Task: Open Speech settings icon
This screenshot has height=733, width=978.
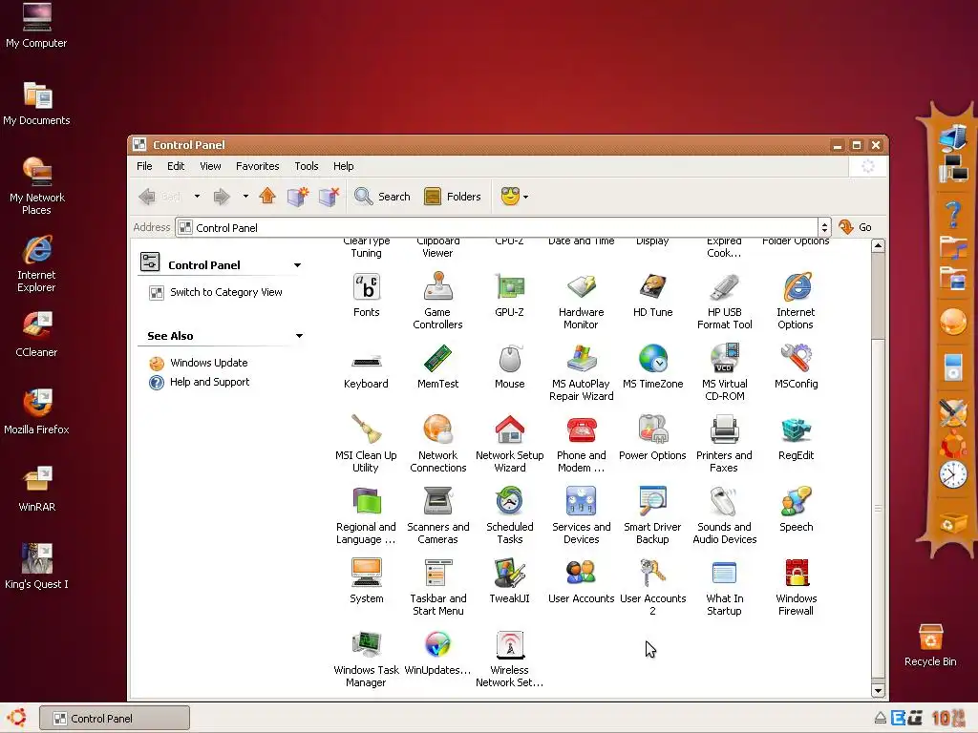Action: pos(796,510)
